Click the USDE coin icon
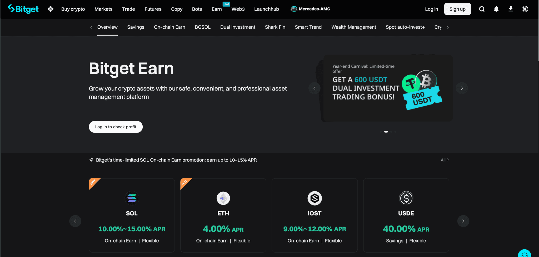The height and width of the screenshot is (257, 539). coord(406,198)
